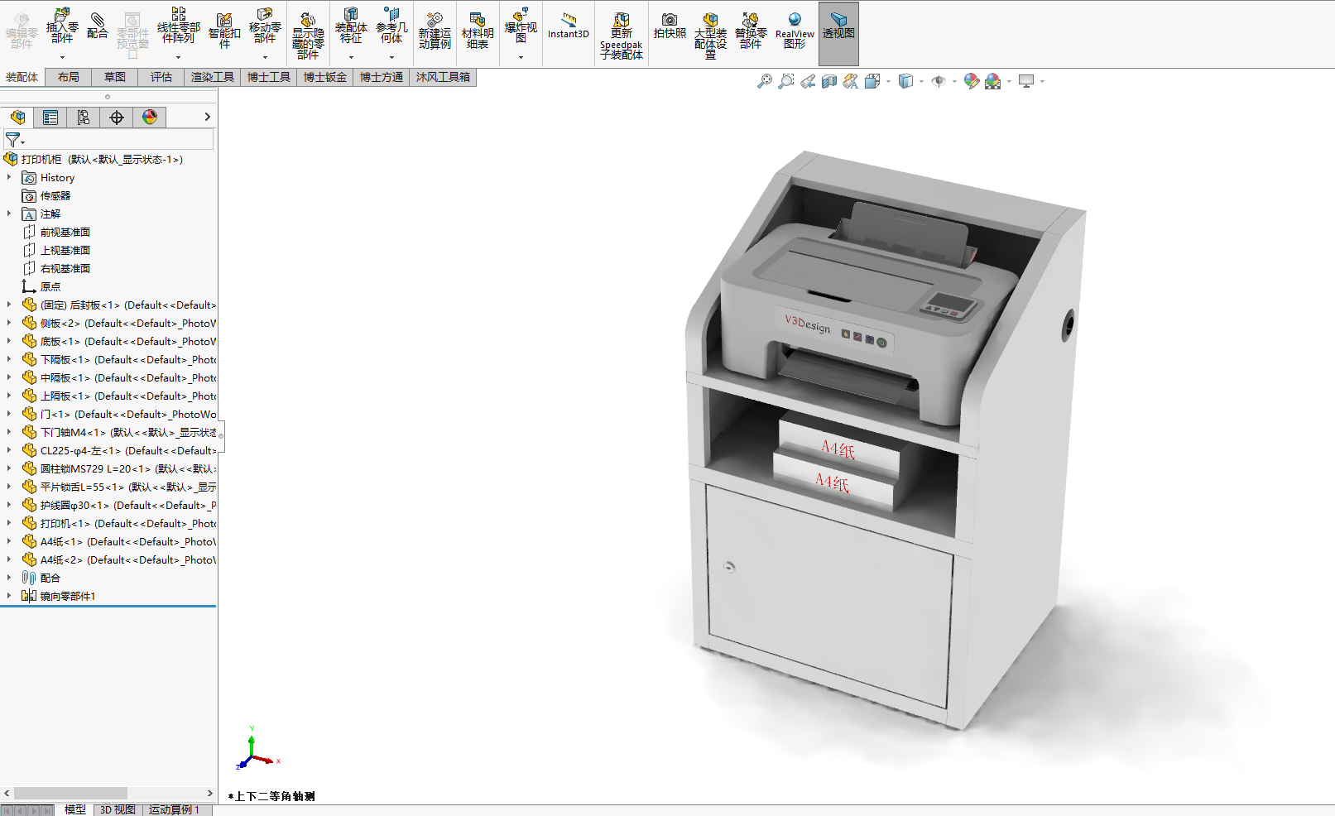This screenshot has height=816, width=1335.
Task: Click the Section View icon
Action: pos(829,81)
